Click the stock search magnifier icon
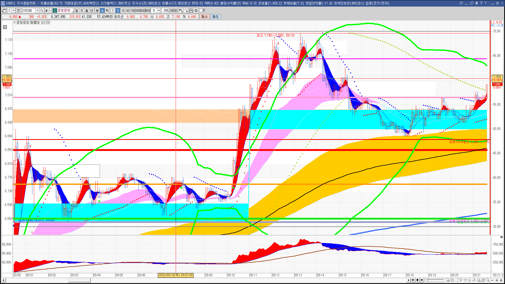 point(42,11)
